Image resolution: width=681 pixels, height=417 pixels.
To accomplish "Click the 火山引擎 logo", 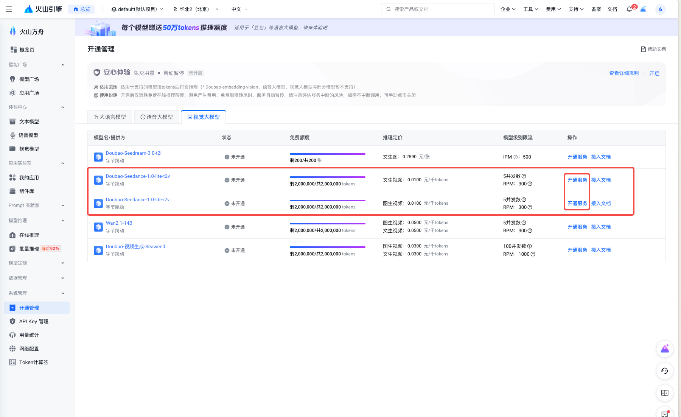I will click(x=43, y=9).
